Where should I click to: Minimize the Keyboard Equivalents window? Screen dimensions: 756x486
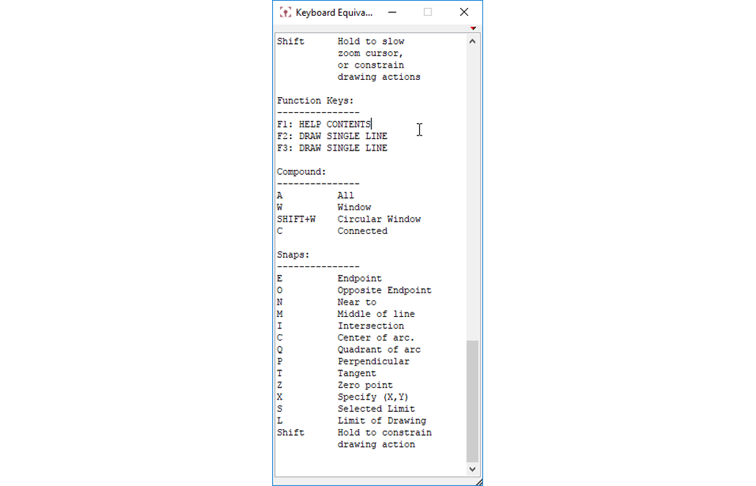point(392,12)
